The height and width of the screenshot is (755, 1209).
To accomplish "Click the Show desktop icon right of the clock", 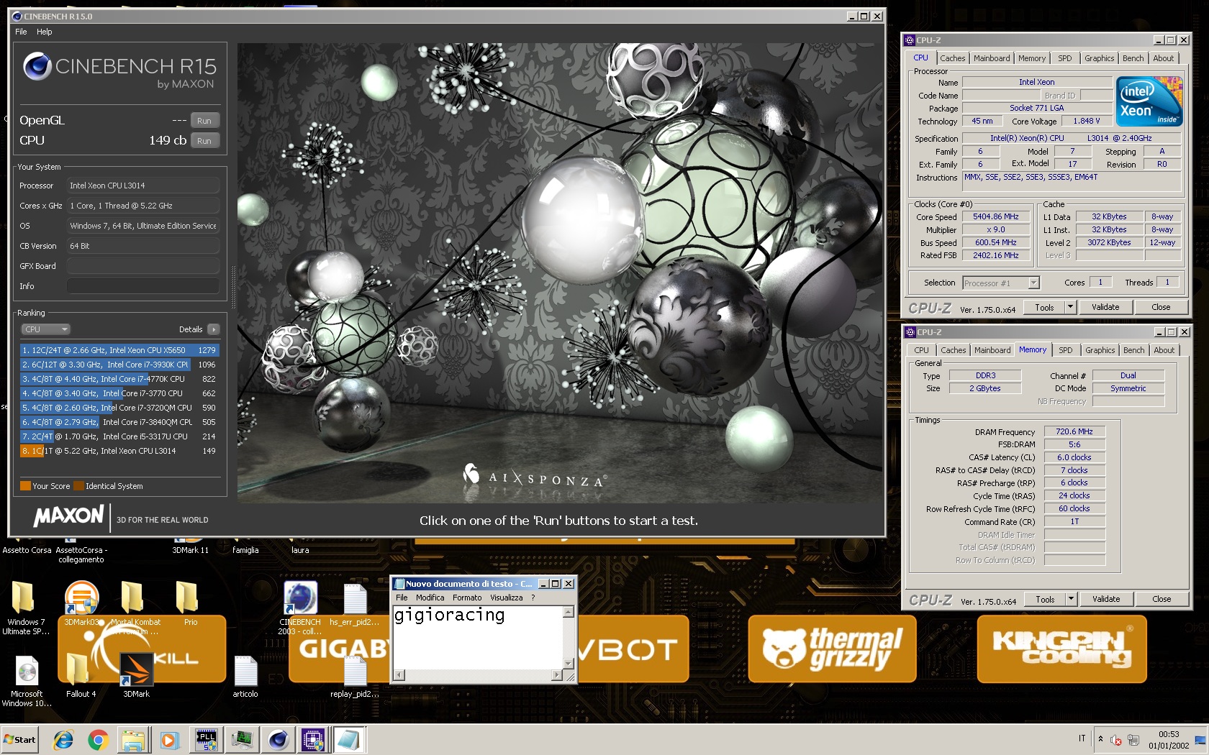I will point(1200,740).
